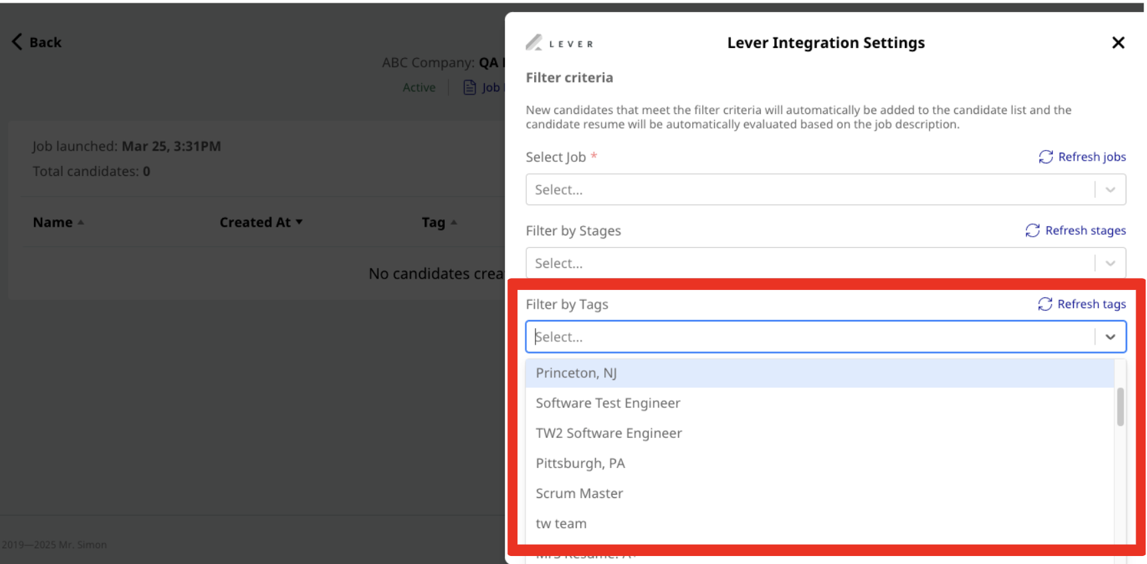Click the Active status label
This screenshot has width=1147, height=564.
[x=419, y=87]
